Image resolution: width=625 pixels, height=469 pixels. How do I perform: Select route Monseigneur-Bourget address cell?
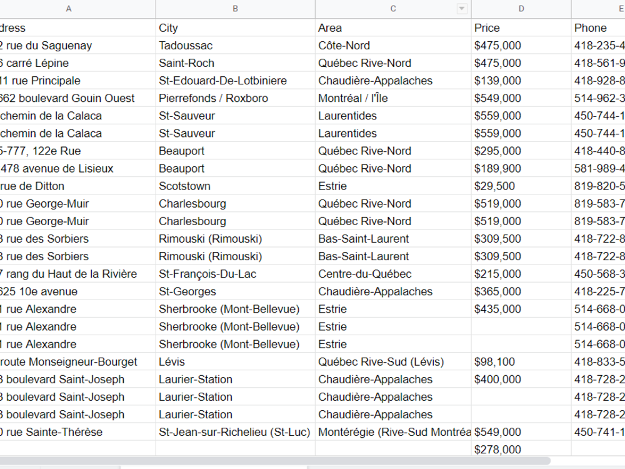[77, 361]
